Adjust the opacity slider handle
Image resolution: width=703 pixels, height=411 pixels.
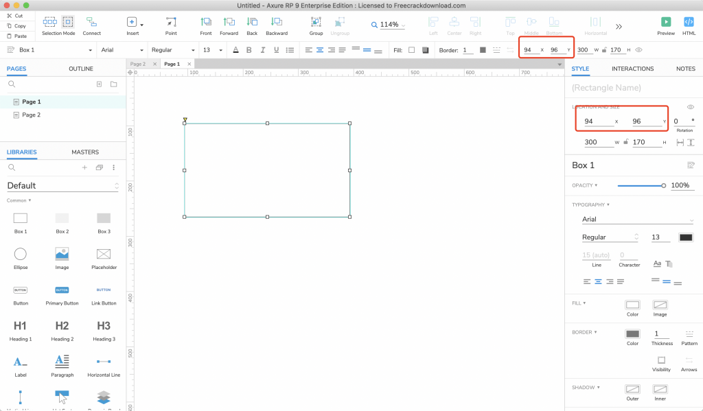[x=663, y=185]
